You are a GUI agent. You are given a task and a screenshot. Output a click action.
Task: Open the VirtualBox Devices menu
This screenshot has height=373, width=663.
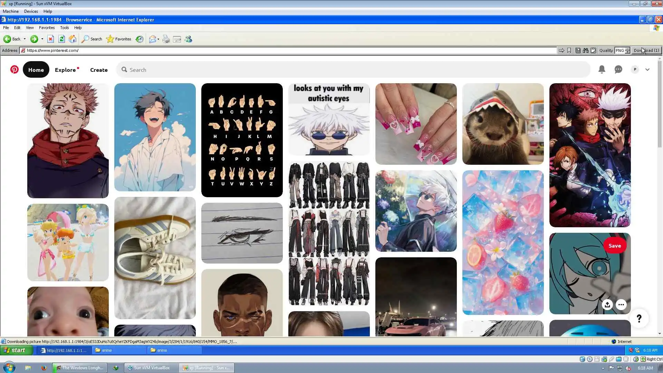click(31, 11)
